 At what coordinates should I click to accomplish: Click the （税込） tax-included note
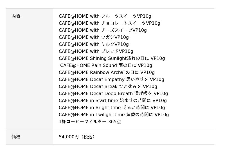(x=88, y=137)
